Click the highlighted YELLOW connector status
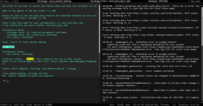This screenshot has width=203, height=106. [30, 59]
